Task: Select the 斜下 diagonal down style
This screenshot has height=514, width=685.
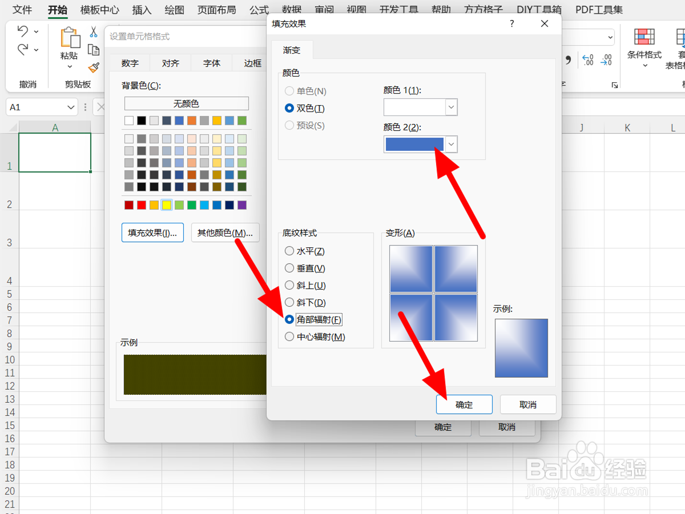Action: point(289,303)
